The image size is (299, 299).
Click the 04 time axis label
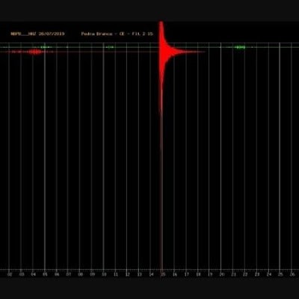[x=34, y=274]
